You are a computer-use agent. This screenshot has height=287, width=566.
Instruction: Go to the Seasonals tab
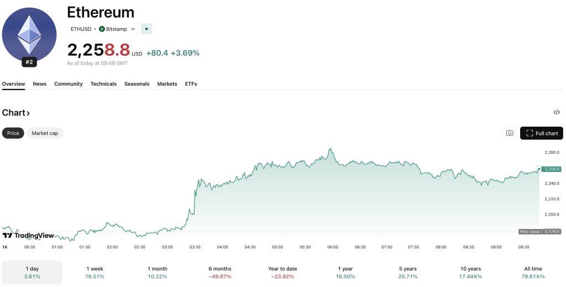pos(137,84)
